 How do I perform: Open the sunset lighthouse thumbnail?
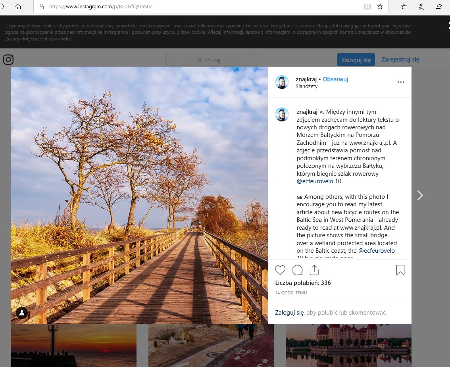pyautogui.click(x=73, y=345)
